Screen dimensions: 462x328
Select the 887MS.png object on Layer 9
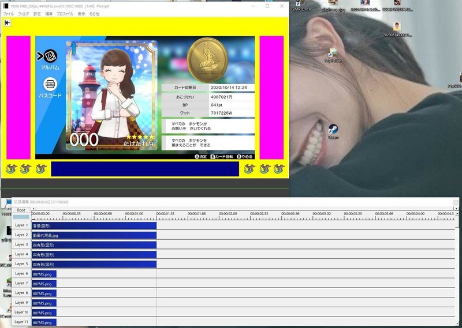[44, 303]
